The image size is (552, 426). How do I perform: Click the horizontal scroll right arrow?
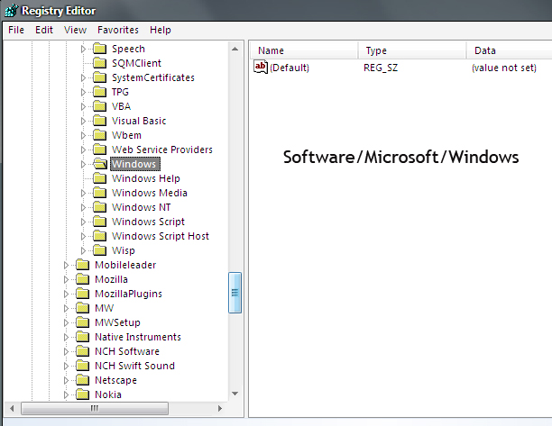click(x=220, y=408)
